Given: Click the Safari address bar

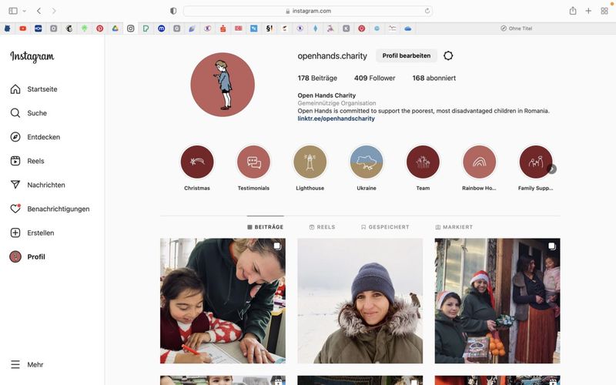Looking at the screenshot, I should pos(308,11).
